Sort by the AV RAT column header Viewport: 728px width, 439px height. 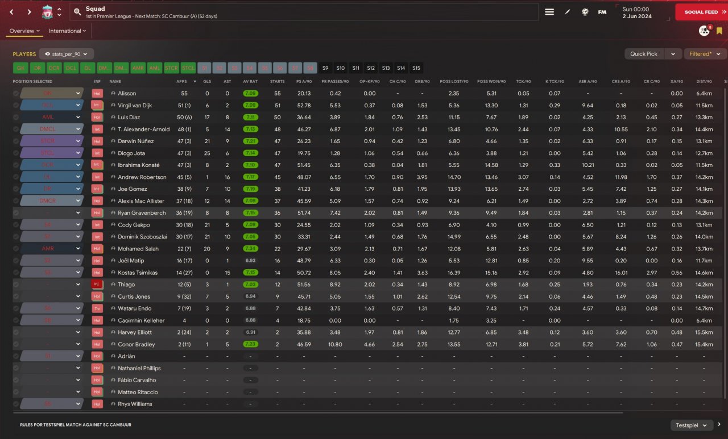pos(250,81)
